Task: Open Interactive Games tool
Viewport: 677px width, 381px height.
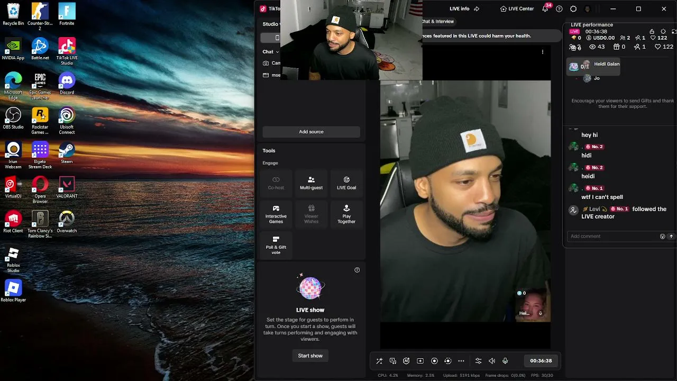Action: click(x=276, y=214)
